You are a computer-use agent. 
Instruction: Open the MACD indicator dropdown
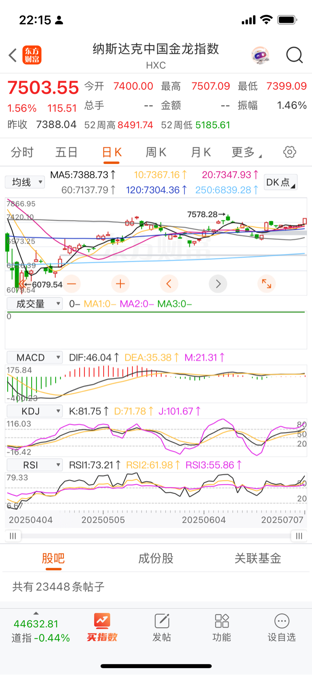pos(35,358)
